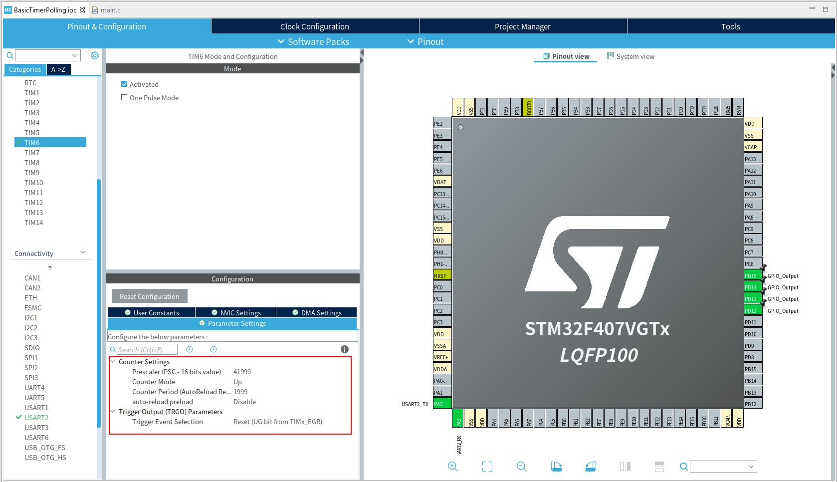This screenshot has height=482, width=837.
Task: Collapse the Connectivity category
Action: tap(83, 252)
